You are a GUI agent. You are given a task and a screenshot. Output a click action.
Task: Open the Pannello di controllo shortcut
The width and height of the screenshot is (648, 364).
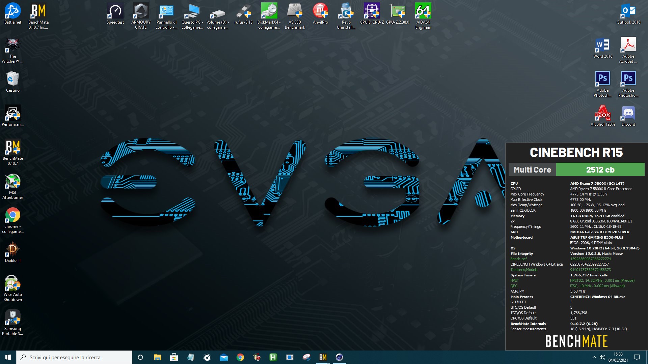167,16
